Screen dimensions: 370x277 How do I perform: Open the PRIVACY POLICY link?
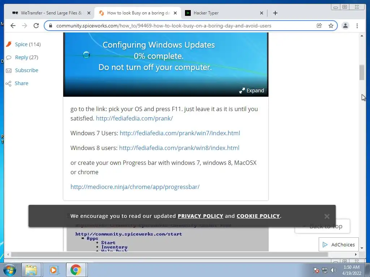point(200,216)
